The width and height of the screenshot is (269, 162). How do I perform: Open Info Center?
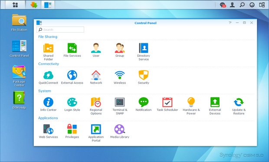[x=48, y=104]
